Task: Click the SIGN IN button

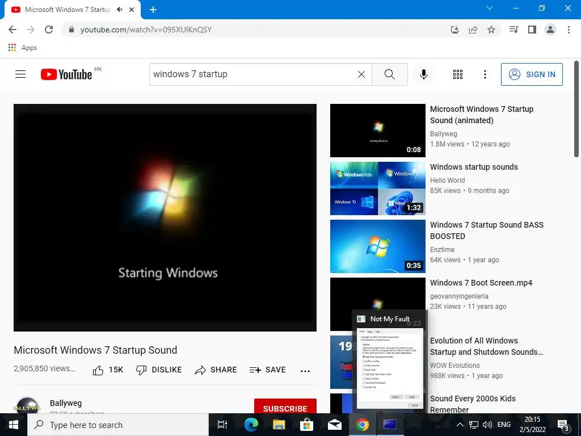Action: (x=532, y=74)
